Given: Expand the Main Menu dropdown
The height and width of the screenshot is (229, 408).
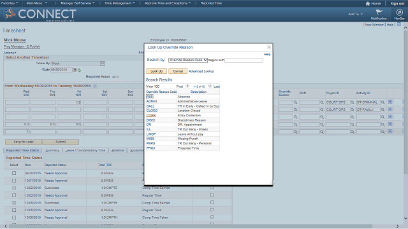Looking at the screenshot, I should (x=37, y=3).
